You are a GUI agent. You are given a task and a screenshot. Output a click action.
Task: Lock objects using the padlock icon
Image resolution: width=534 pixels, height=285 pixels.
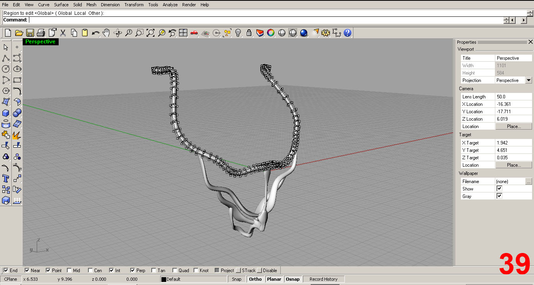(x=249, y=33)
